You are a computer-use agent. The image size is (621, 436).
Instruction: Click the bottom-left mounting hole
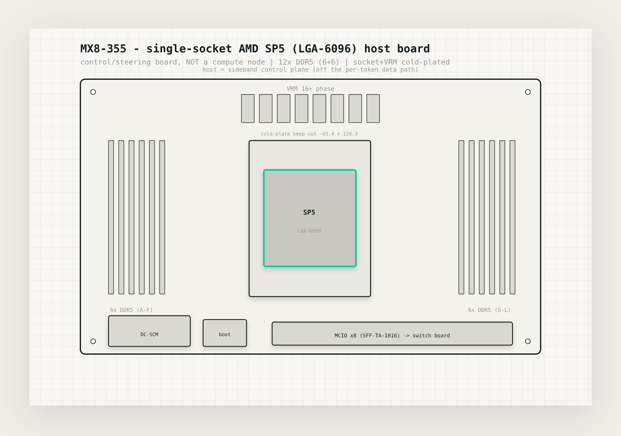[x=93, y=341]
